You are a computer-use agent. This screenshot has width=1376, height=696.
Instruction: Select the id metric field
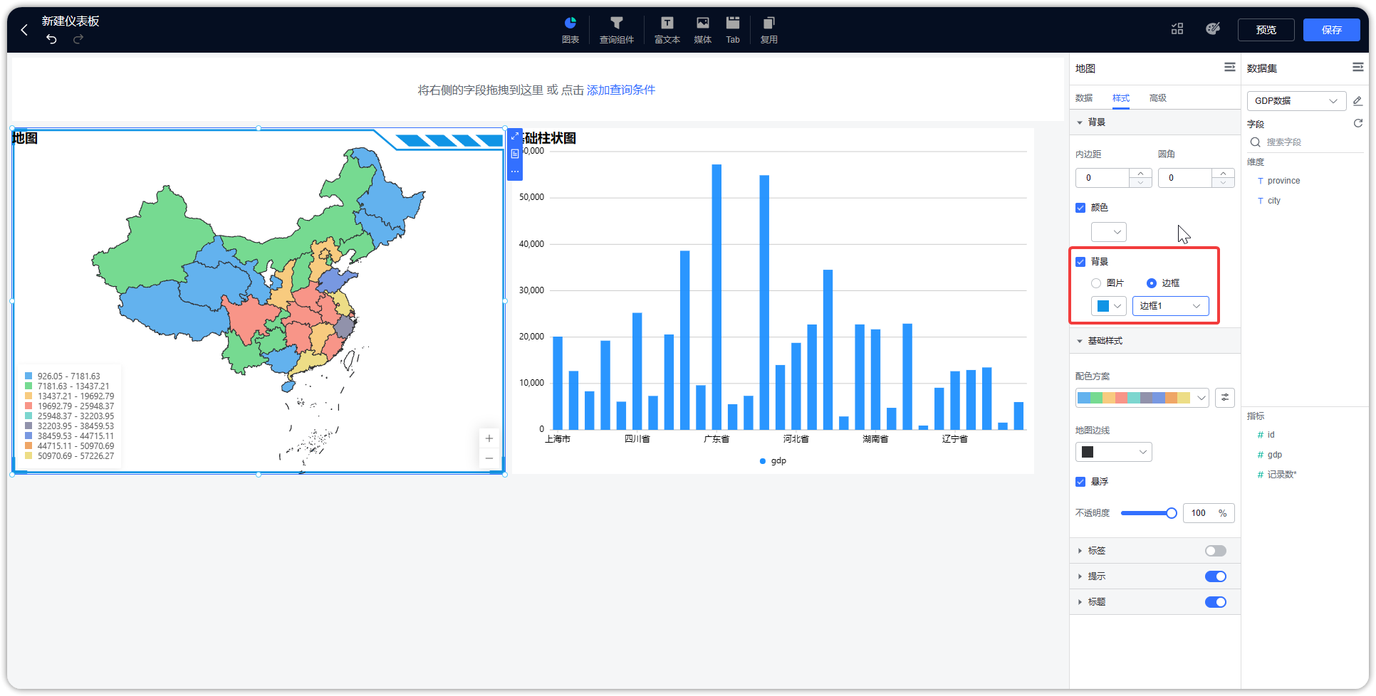[1266, 435]
